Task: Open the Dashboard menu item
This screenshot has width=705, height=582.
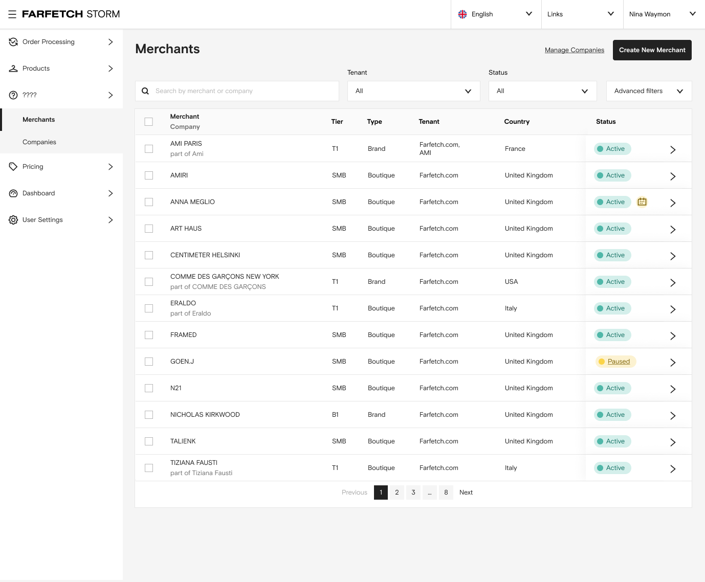Action: (61, 193)
